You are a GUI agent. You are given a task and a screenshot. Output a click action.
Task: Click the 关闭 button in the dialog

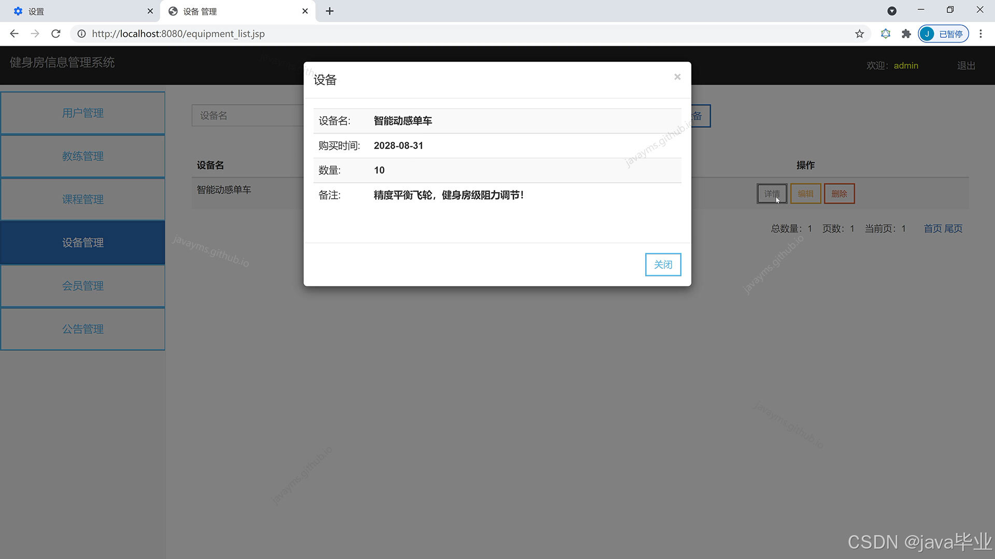point(663,264)
